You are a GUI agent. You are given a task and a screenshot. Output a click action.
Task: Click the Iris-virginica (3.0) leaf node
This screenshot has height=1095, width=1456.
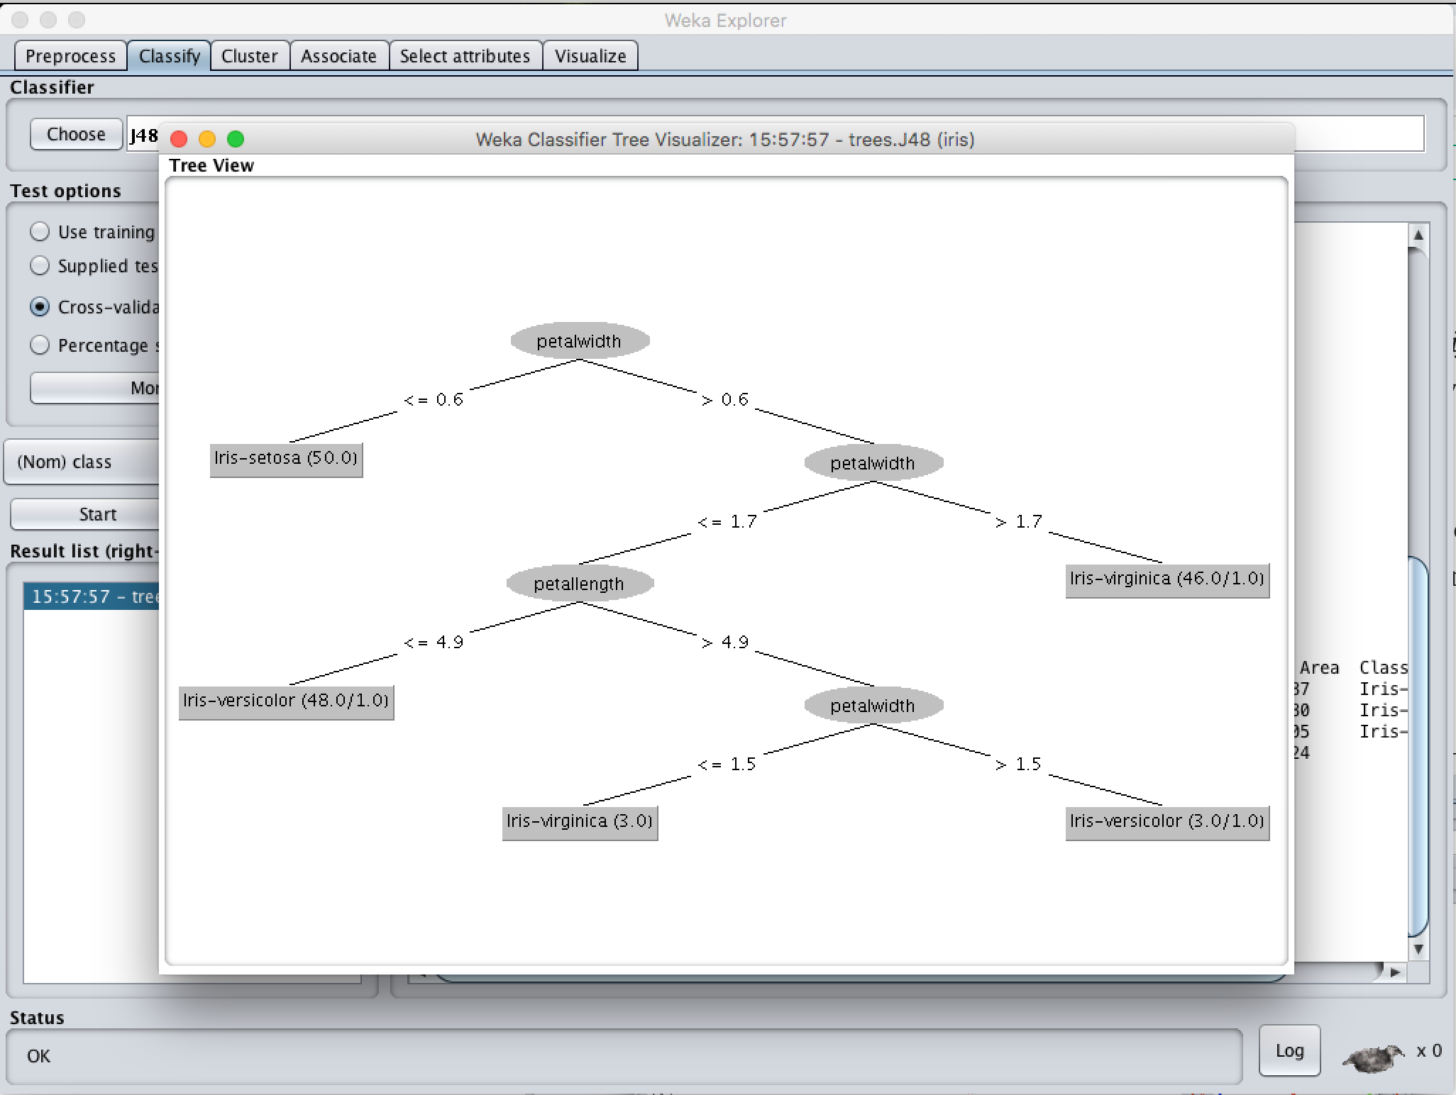[x=580, y=822]
